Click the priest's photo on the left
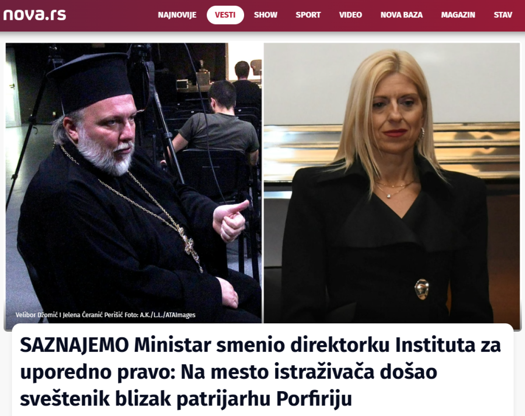 [x=133, y=183]
